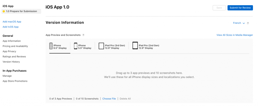The height and width of the screenshot is (106, 258).
Task: Click the Choose File link
Action: pos(109,99)
